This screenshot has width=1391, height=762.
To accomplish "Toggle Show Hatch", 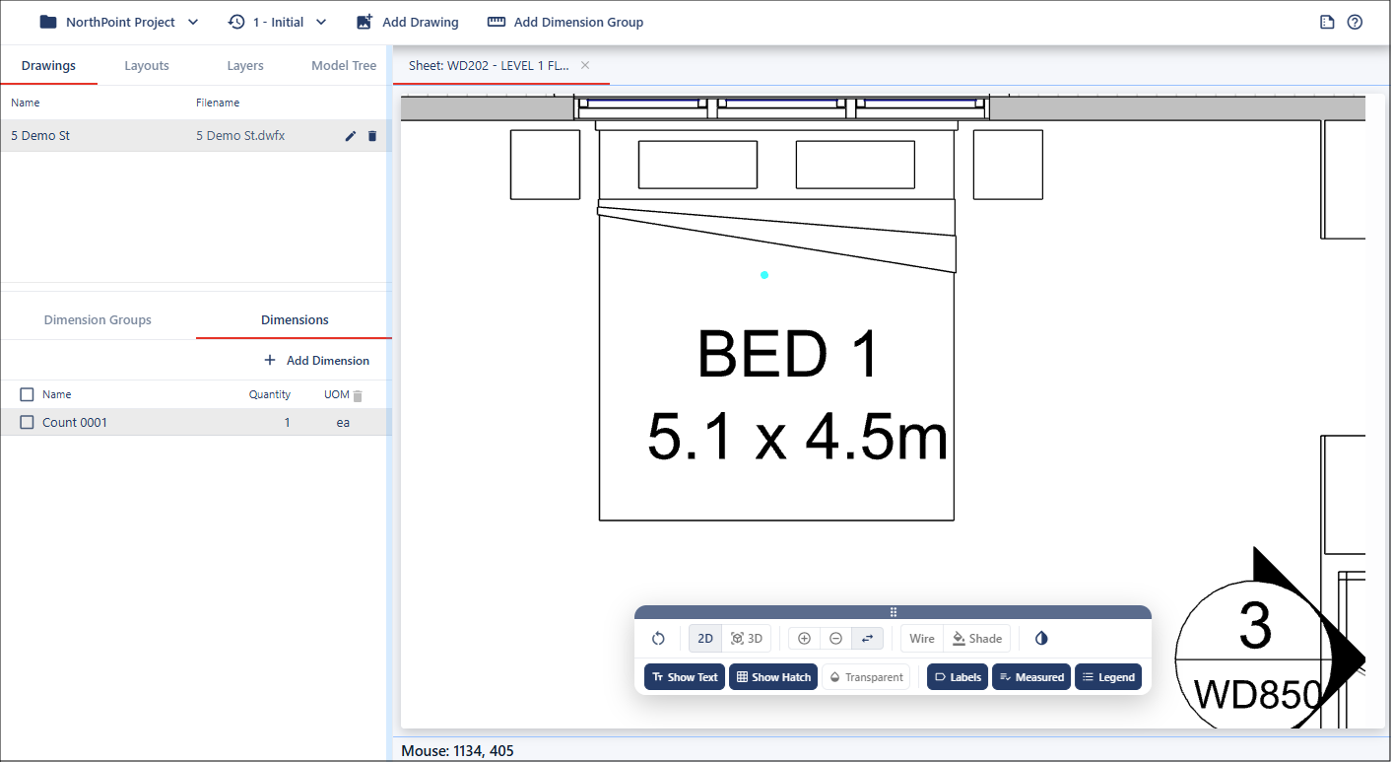I will 773,677.
